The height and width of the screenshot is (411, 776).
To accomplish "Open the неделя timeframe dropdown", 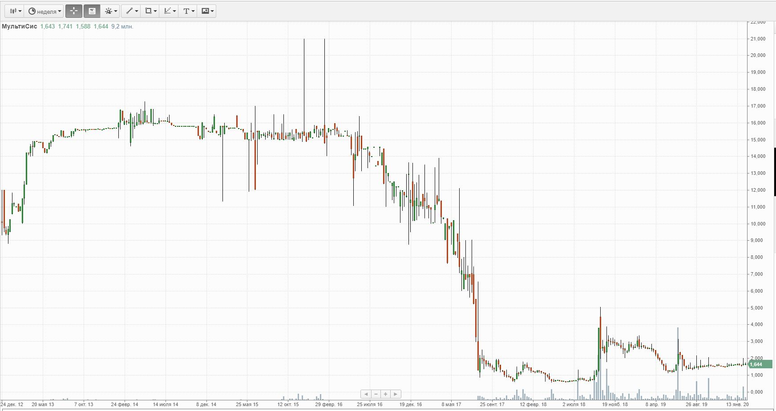I will [x=44, y=11].
